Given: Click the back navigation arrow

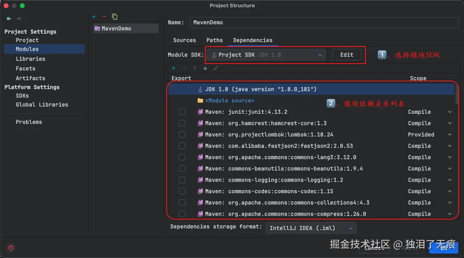Looking at the screenshot, I should 9,19.
